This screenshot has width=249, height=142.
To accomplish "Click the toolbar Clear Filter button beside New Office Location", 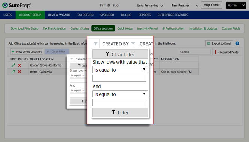I will [x=57, y=51].
